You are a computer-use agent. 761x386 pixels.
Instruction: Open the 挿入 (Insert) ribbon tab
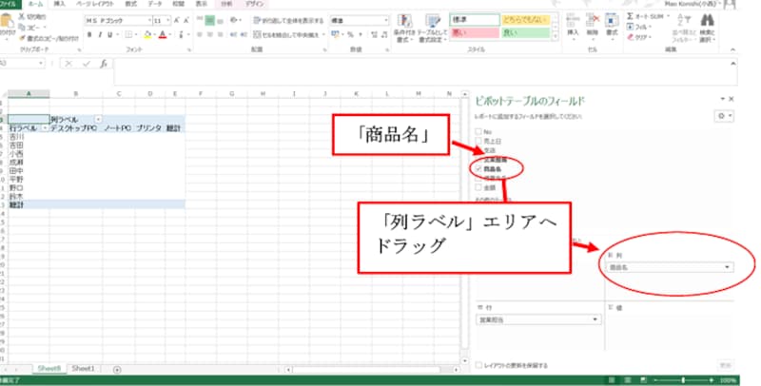coord(59,5)
